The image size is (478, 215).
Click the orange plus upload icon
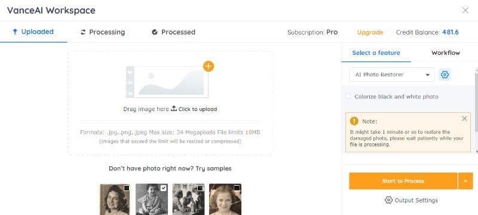[209, 66]
